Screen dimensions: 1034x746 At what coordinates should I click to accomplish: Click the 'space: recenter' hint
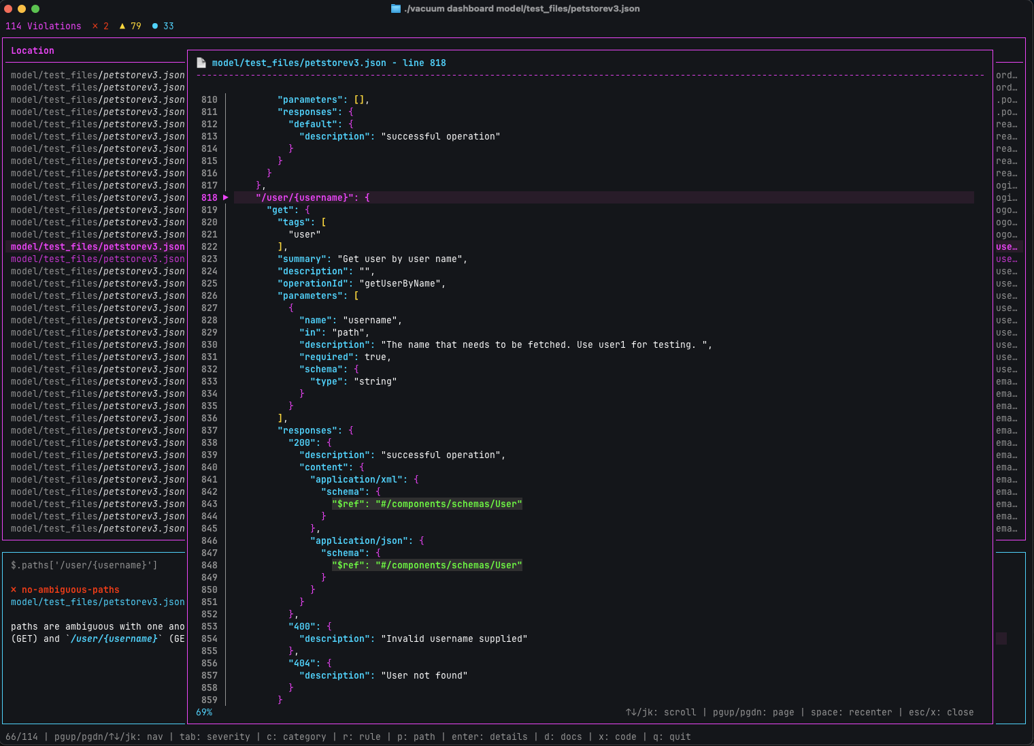852,712
